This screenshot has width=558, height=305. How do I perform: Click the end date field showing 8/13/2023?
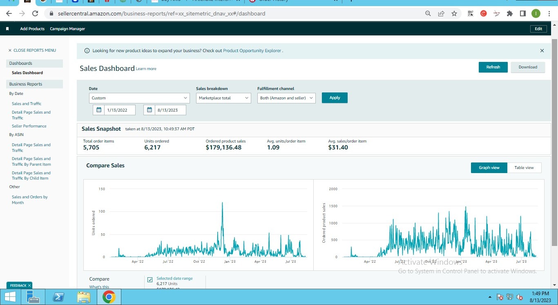point(170,110)
